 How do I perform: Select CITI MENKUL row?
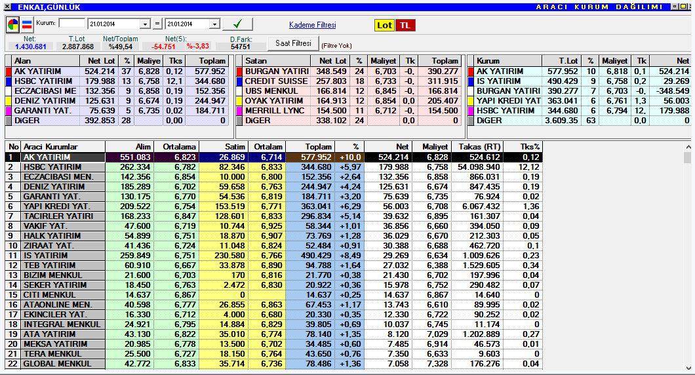[x=274, y=295]
